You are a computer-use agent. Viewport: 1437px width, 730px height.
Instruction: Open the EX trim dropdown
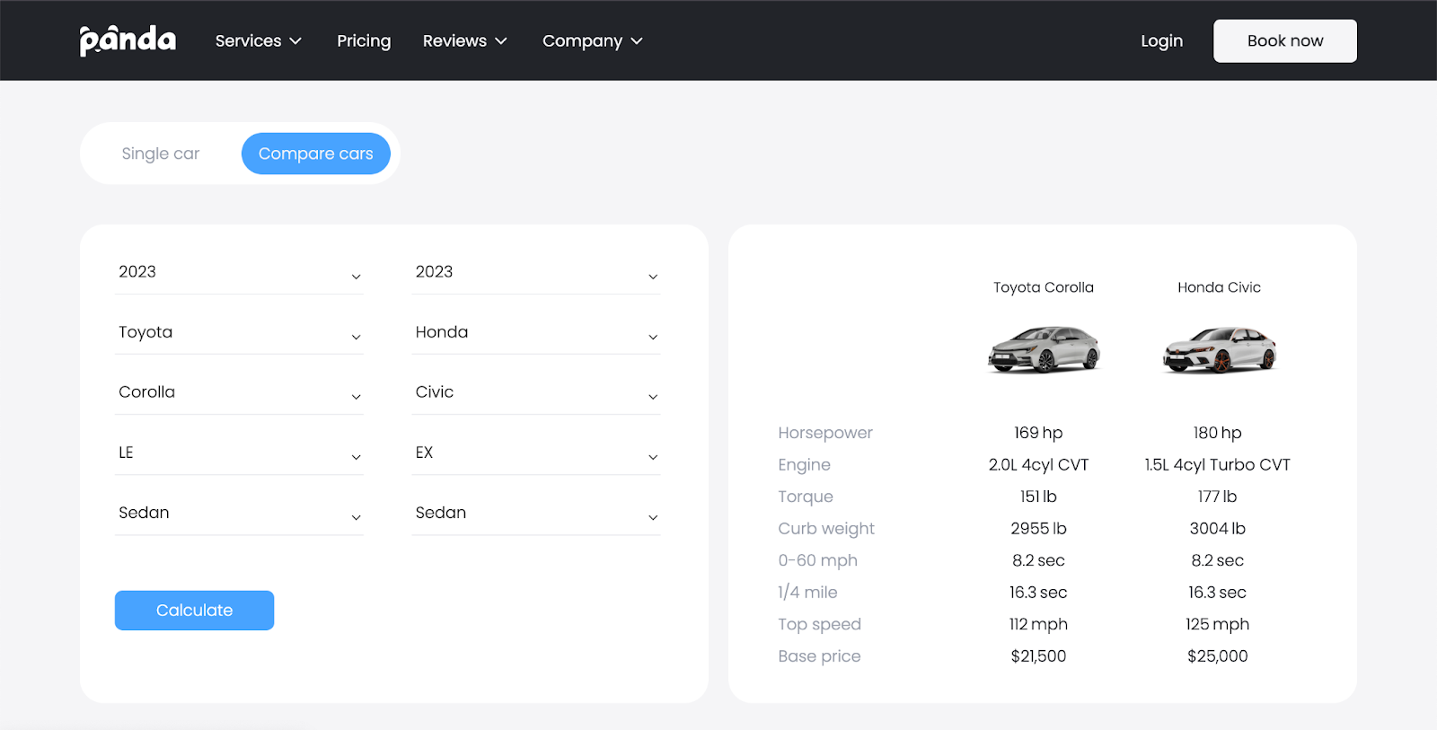pyautogui.click(x=536, y=453)
